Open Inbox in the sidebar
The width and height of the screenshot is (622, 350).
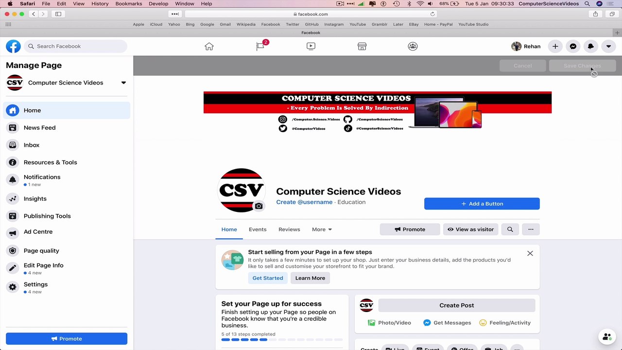(67, 145)
